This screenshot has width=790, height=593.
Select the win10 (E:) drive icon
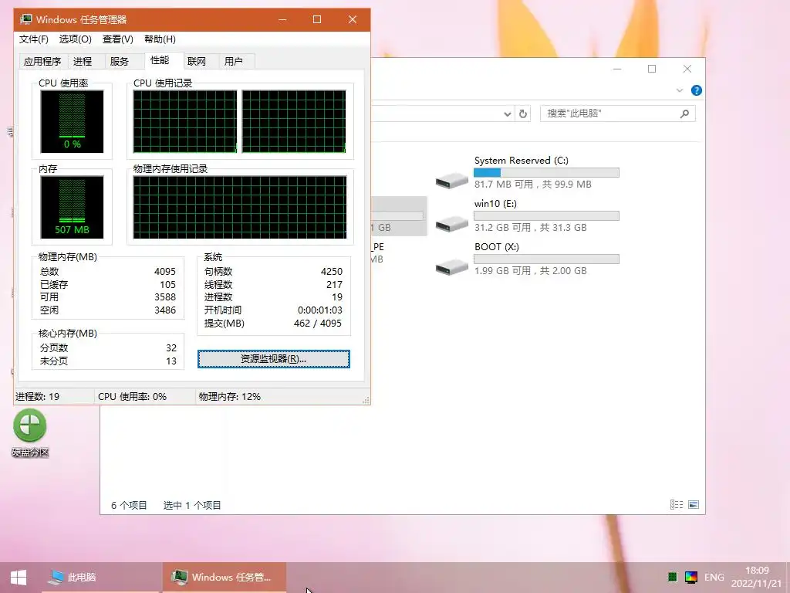pos(452,223)
